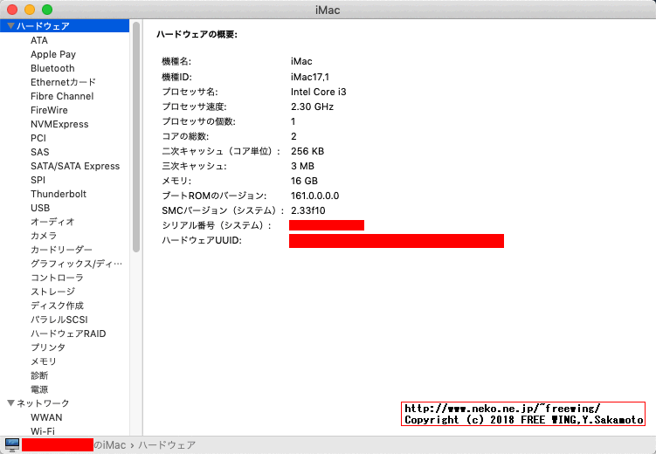
Task: Click the Boot ROM version 161.0.0.0.0
Action: (x=315, y=196)
